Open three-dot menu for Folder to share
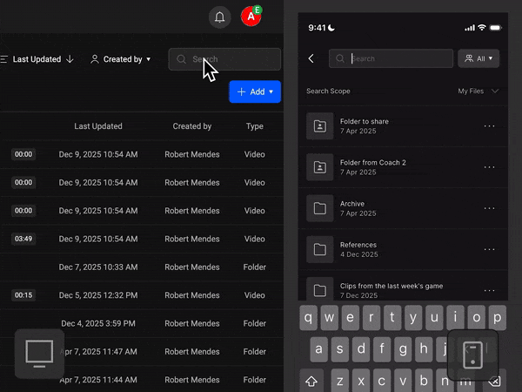The width and height of the screenshot is (522, 392). click(489, 126)
